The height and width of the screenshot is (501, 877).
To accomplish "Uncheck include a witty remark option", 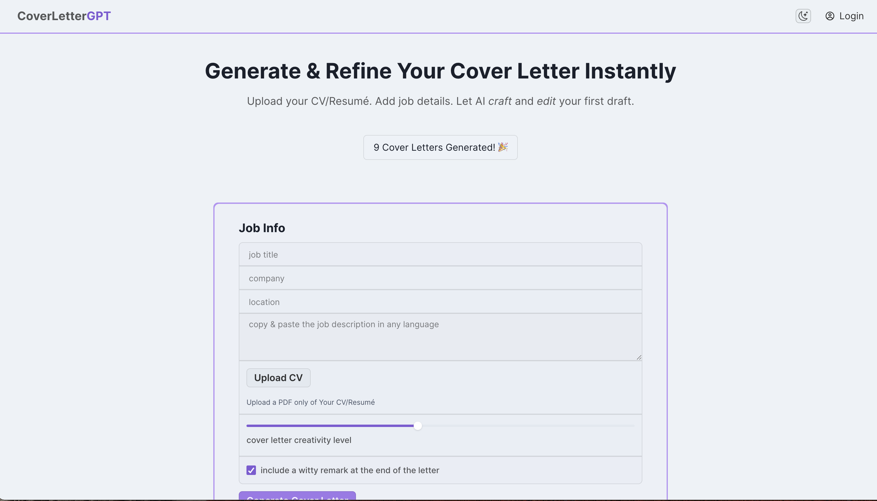I will coord(251,470).
